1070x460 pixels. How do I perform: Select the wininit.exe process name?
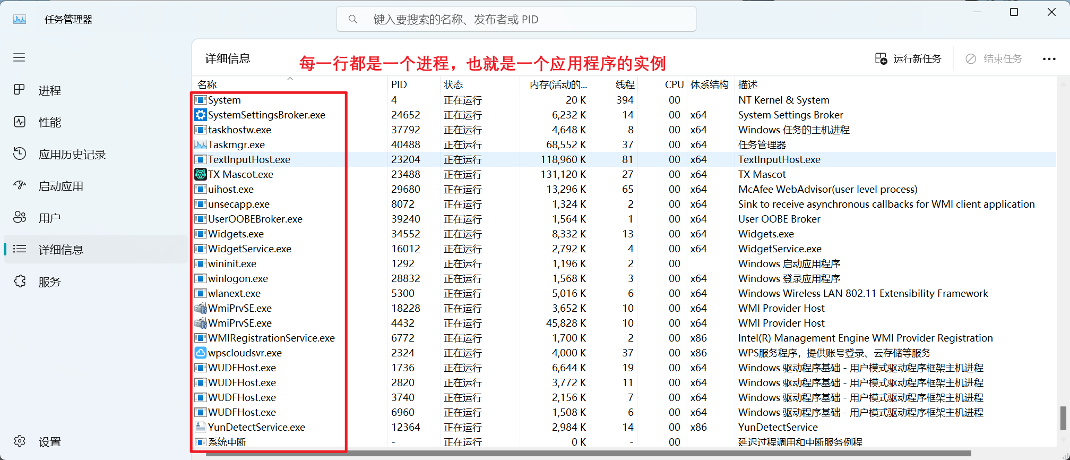pos(232,263)
